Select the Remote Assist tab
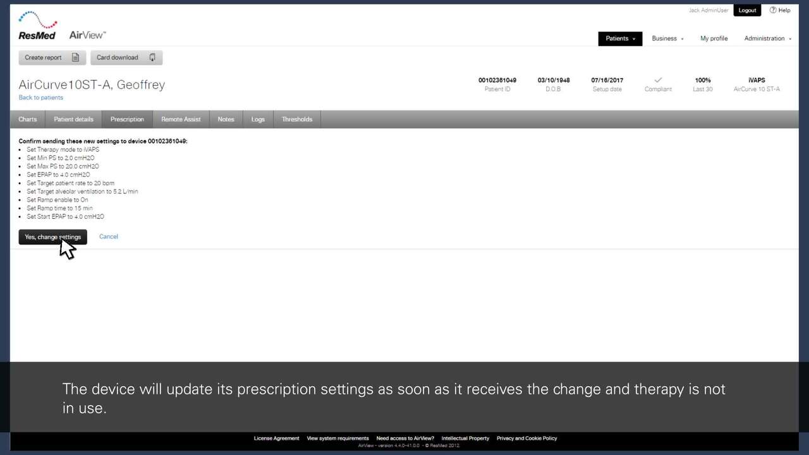 click(x=181, y=119)
